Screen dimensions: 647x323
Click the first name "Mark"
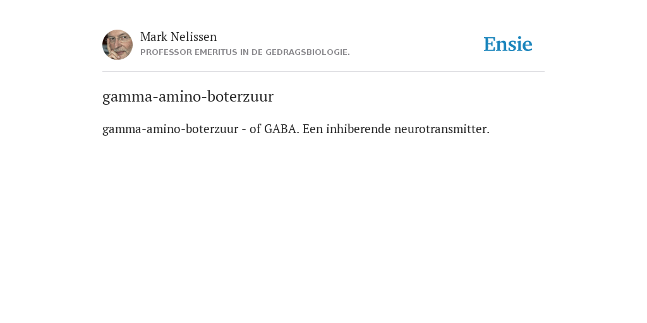[154, 37]
